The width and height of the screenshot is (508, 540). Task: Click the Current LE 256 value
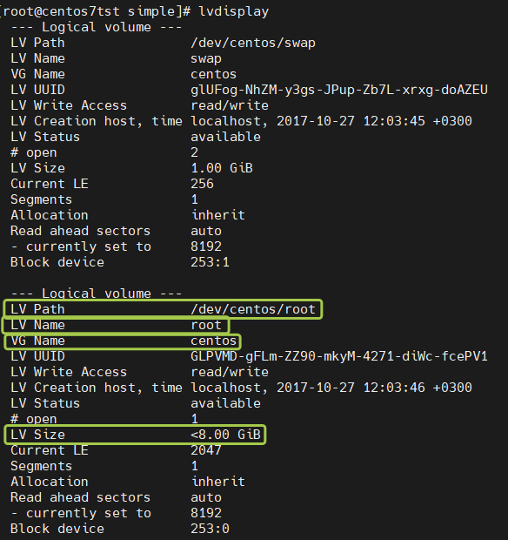pos(202,184)
